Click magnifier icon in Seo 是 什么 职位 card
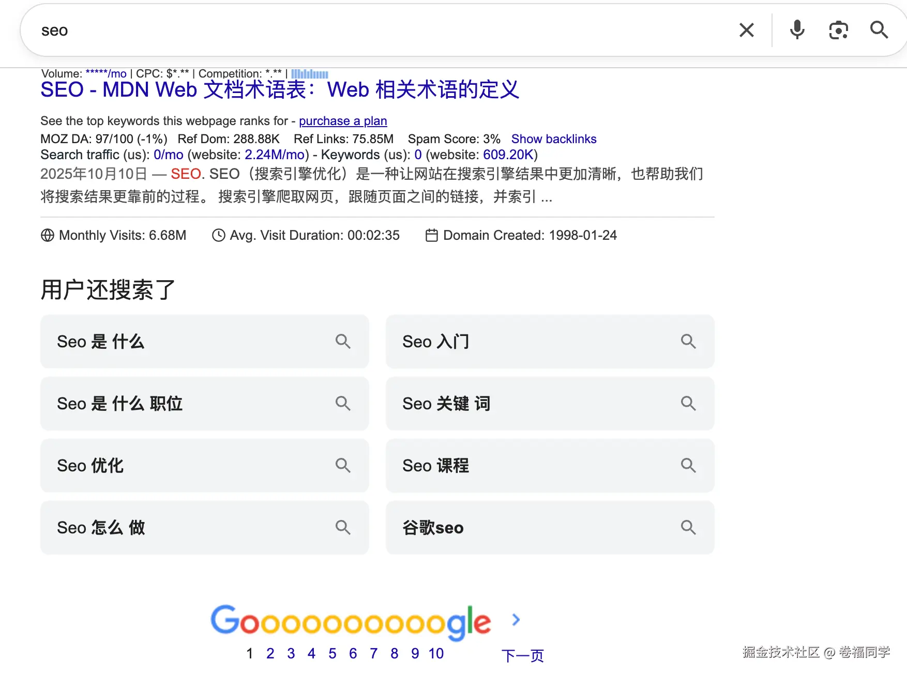This screenshot has width=907, height=676. coord(343,403)
